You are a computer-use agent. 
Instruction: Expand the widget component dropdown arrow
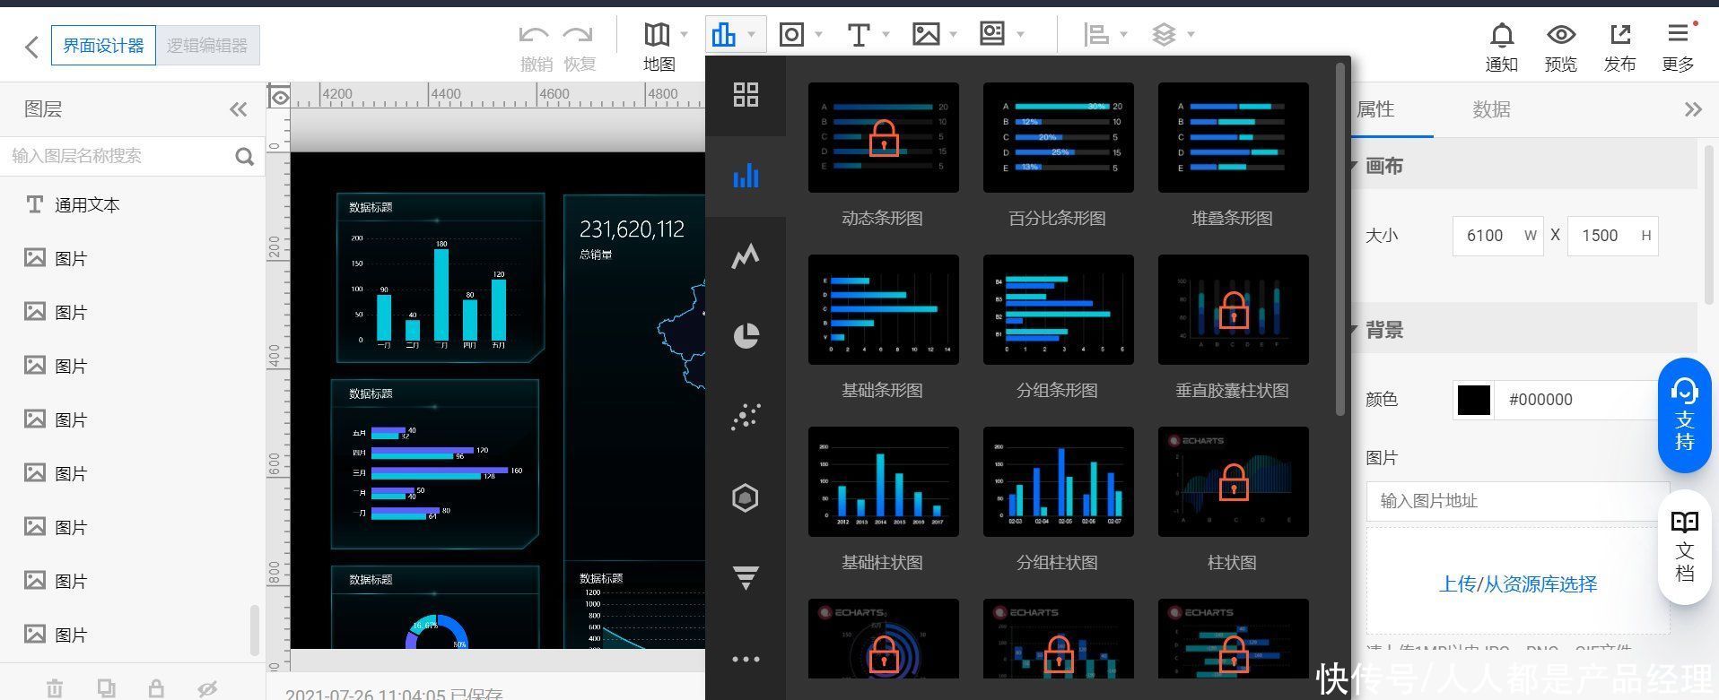(819, 35)
